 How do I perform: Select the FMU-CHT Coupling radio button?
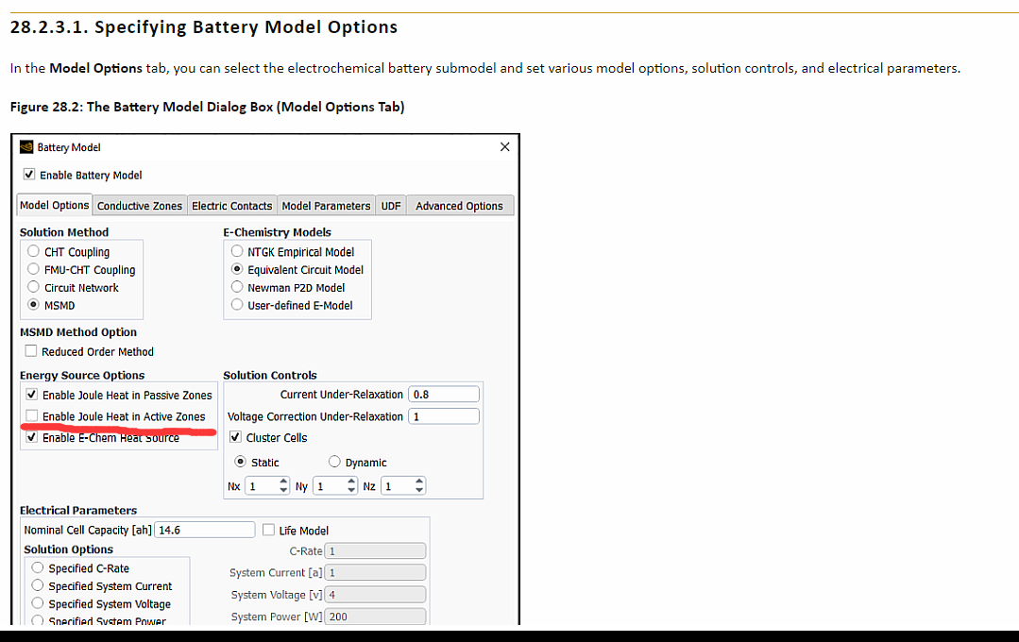coord(33,269)
